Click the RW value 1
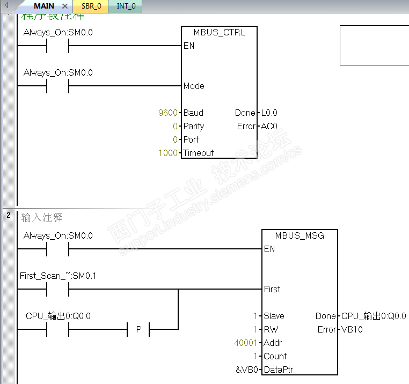This screenshot has width=409, height=384. pos(255,329)
